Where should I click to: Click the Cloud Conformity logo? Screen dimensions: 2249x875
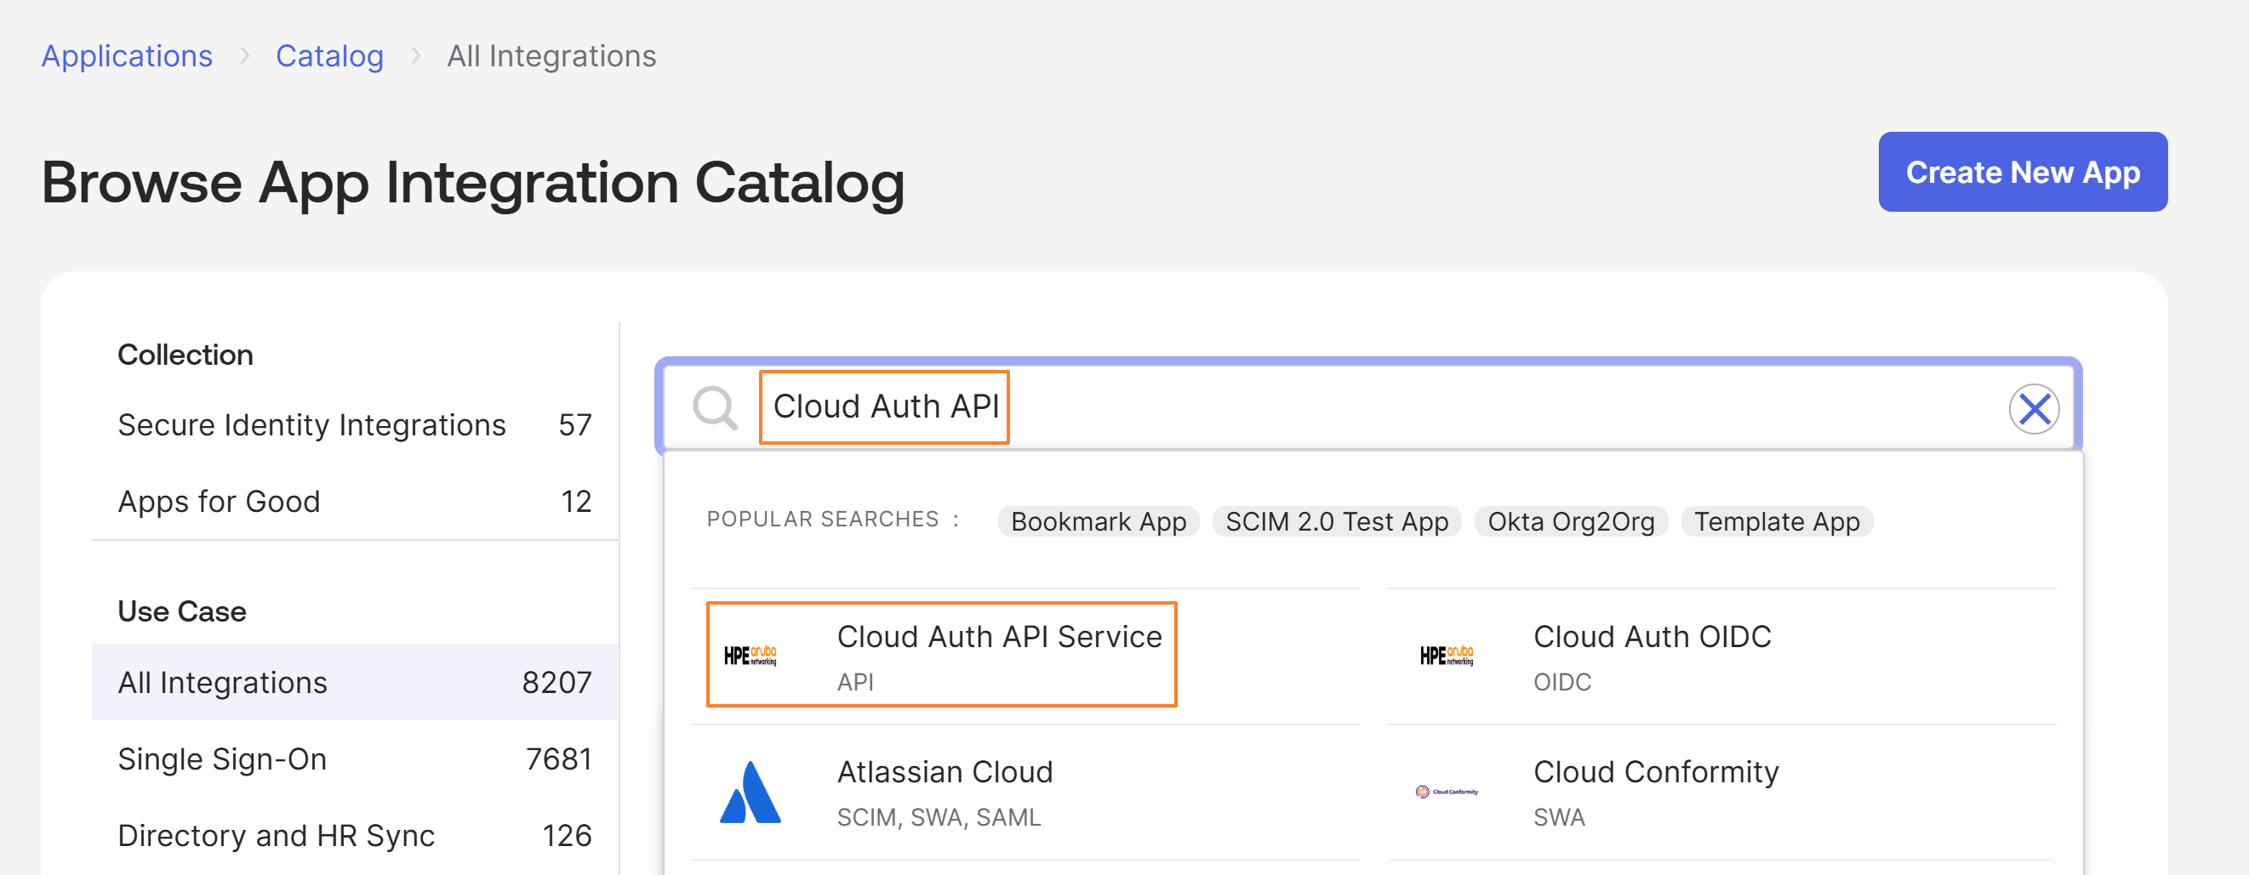coord(1447,792)
